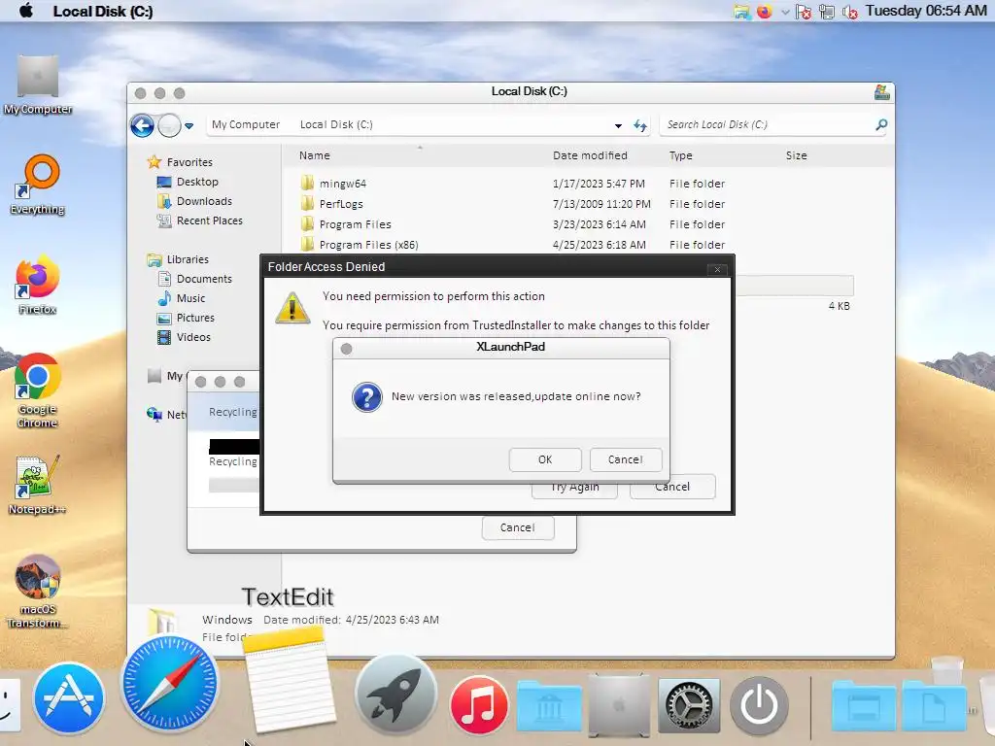
Task: Open the Pictures library
Action: click(x=194, y=318)
